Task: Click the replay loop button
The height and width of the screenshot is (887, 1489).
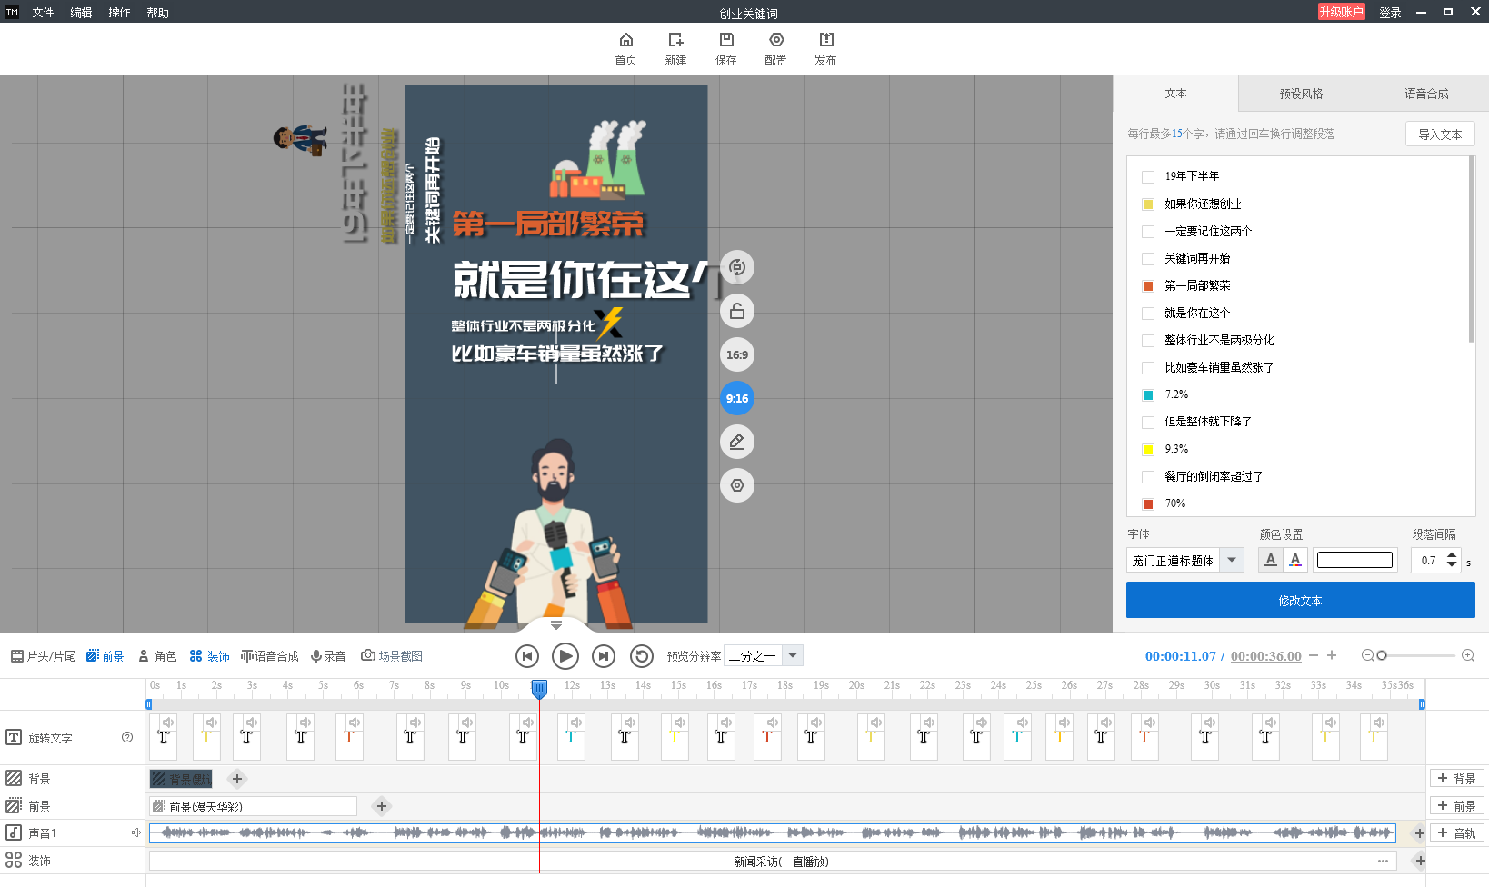Action: 642,656
